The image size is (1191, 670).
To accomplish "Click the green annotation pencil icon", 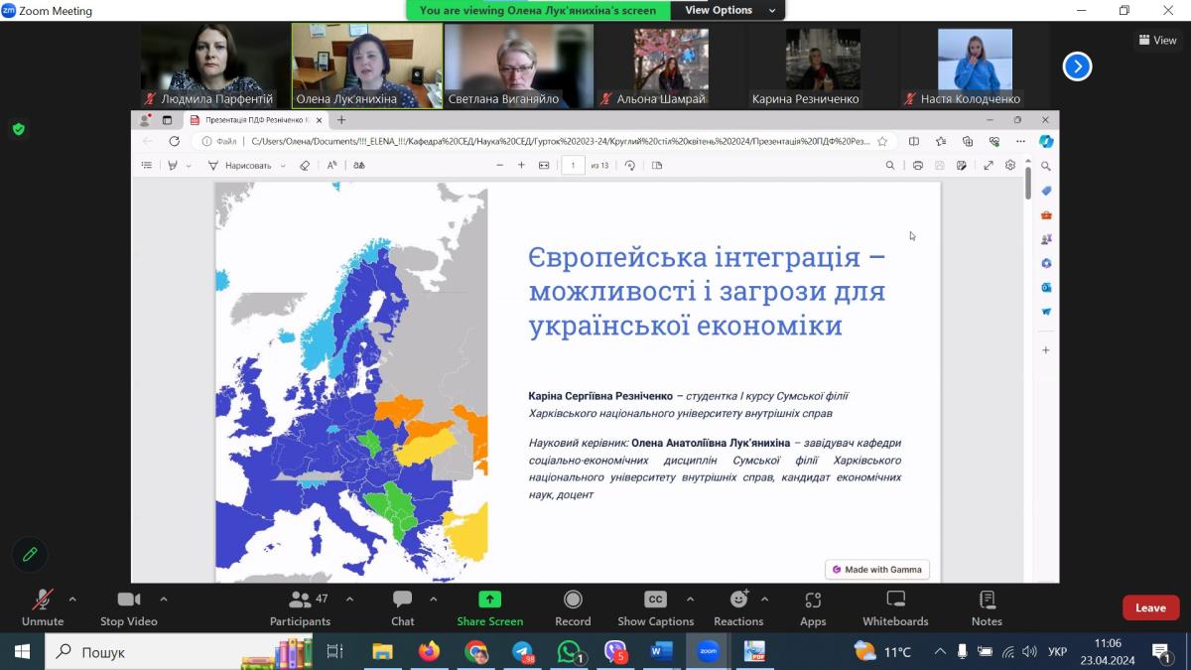I will point(30,554).
